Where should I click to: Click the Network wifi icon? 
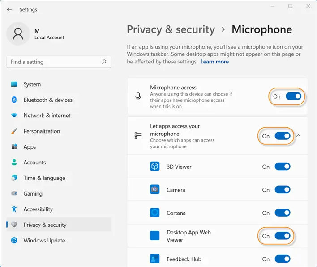(14, 115)
